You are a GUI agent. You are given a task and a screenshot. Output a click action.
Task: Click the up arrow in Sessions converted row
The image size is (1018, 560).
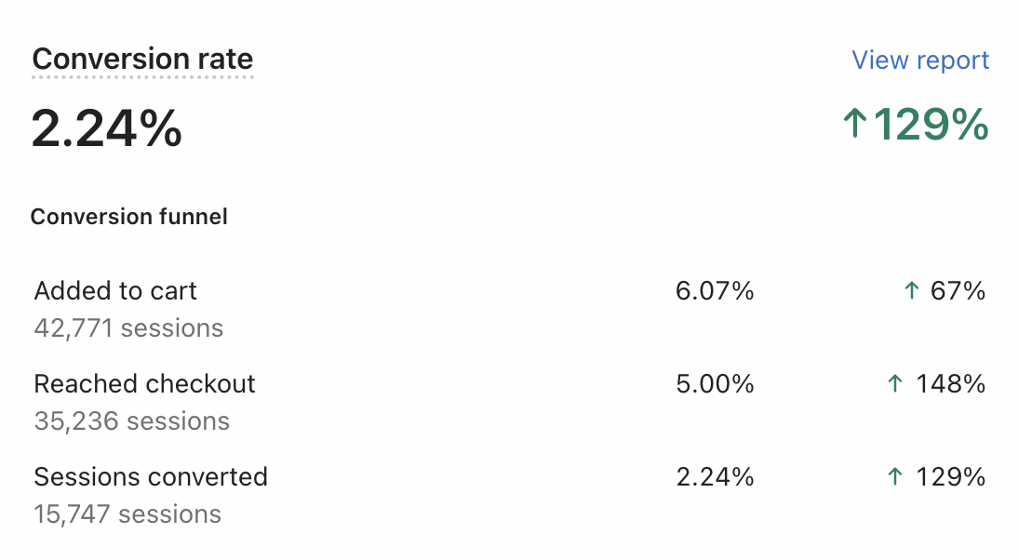(895, 477)
